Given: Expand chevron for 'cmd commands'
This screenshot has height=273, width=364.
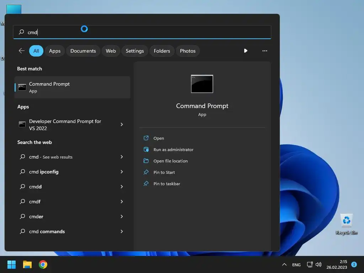Looking at the screenshot, I should pos(122,231).
